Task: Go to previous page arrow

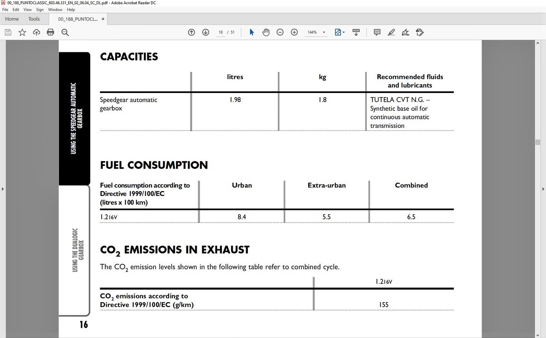Action: click(x=191, y=32)
